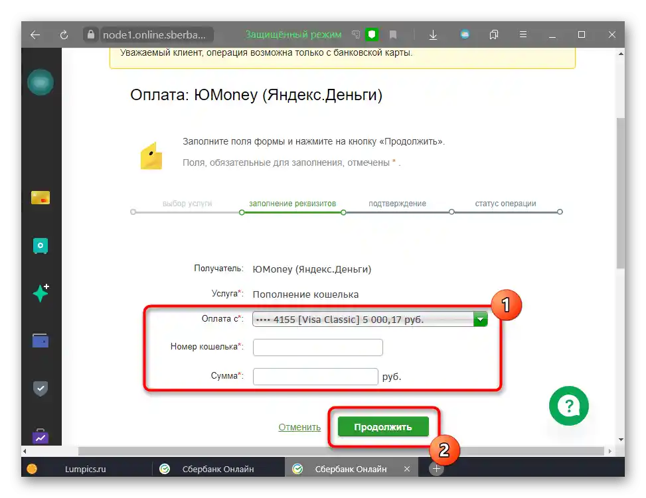Click the green shield protection icon
The width and height of the screenshot is (646, 498).
tap(372, 34)
